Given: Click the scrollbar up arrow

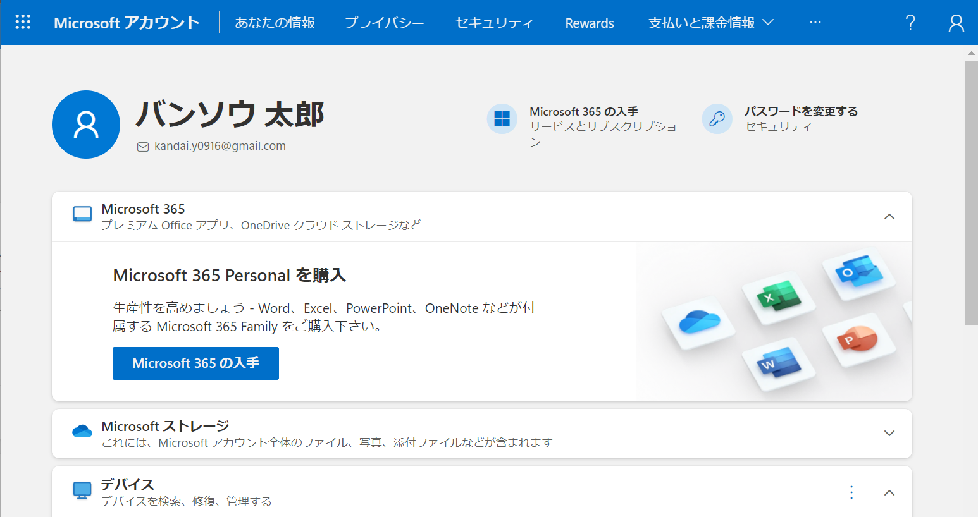Looking at the screenshot, I should click(x=971, y=53).
